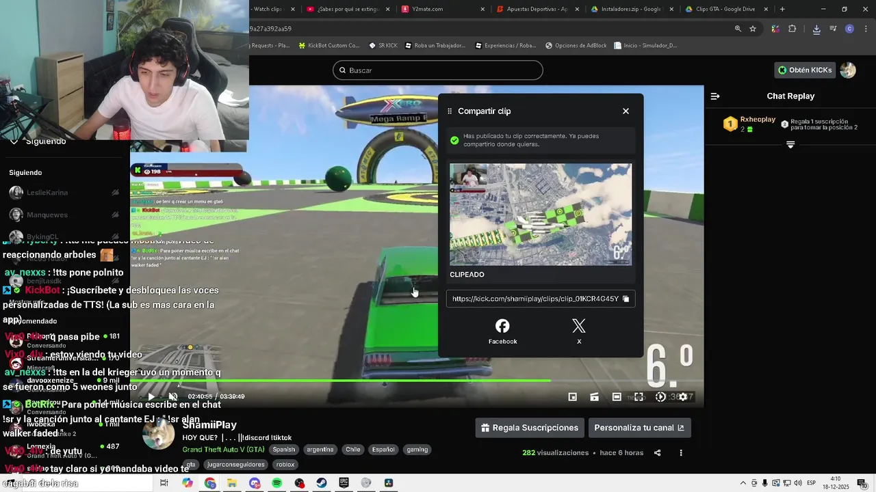Grab the drag handle of Compartir clip dialog
Image resolution: width=876 pixels, height=492 pixels.
[x=450, y=111]
